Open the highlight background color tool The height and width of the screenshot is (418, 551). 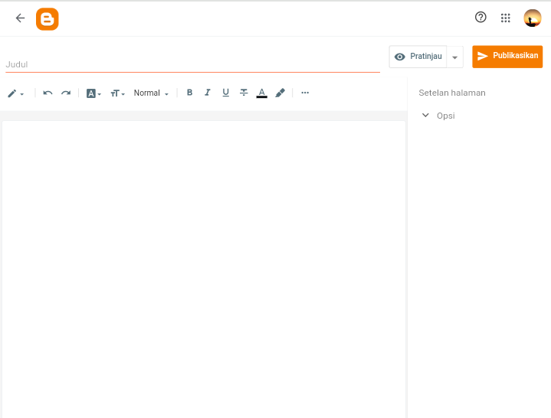coord(280,93)
